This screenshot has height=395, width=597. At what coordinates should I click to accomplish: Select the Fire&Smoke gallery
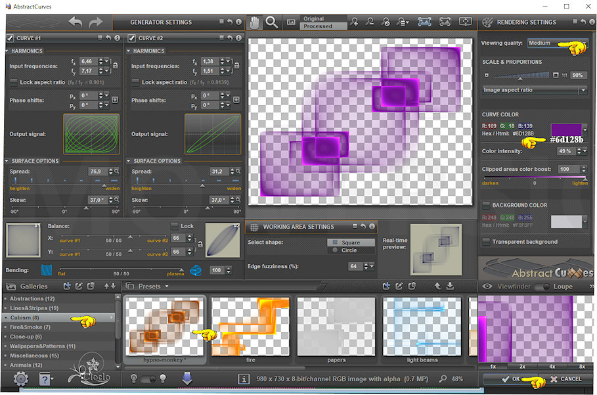point(31,327)
